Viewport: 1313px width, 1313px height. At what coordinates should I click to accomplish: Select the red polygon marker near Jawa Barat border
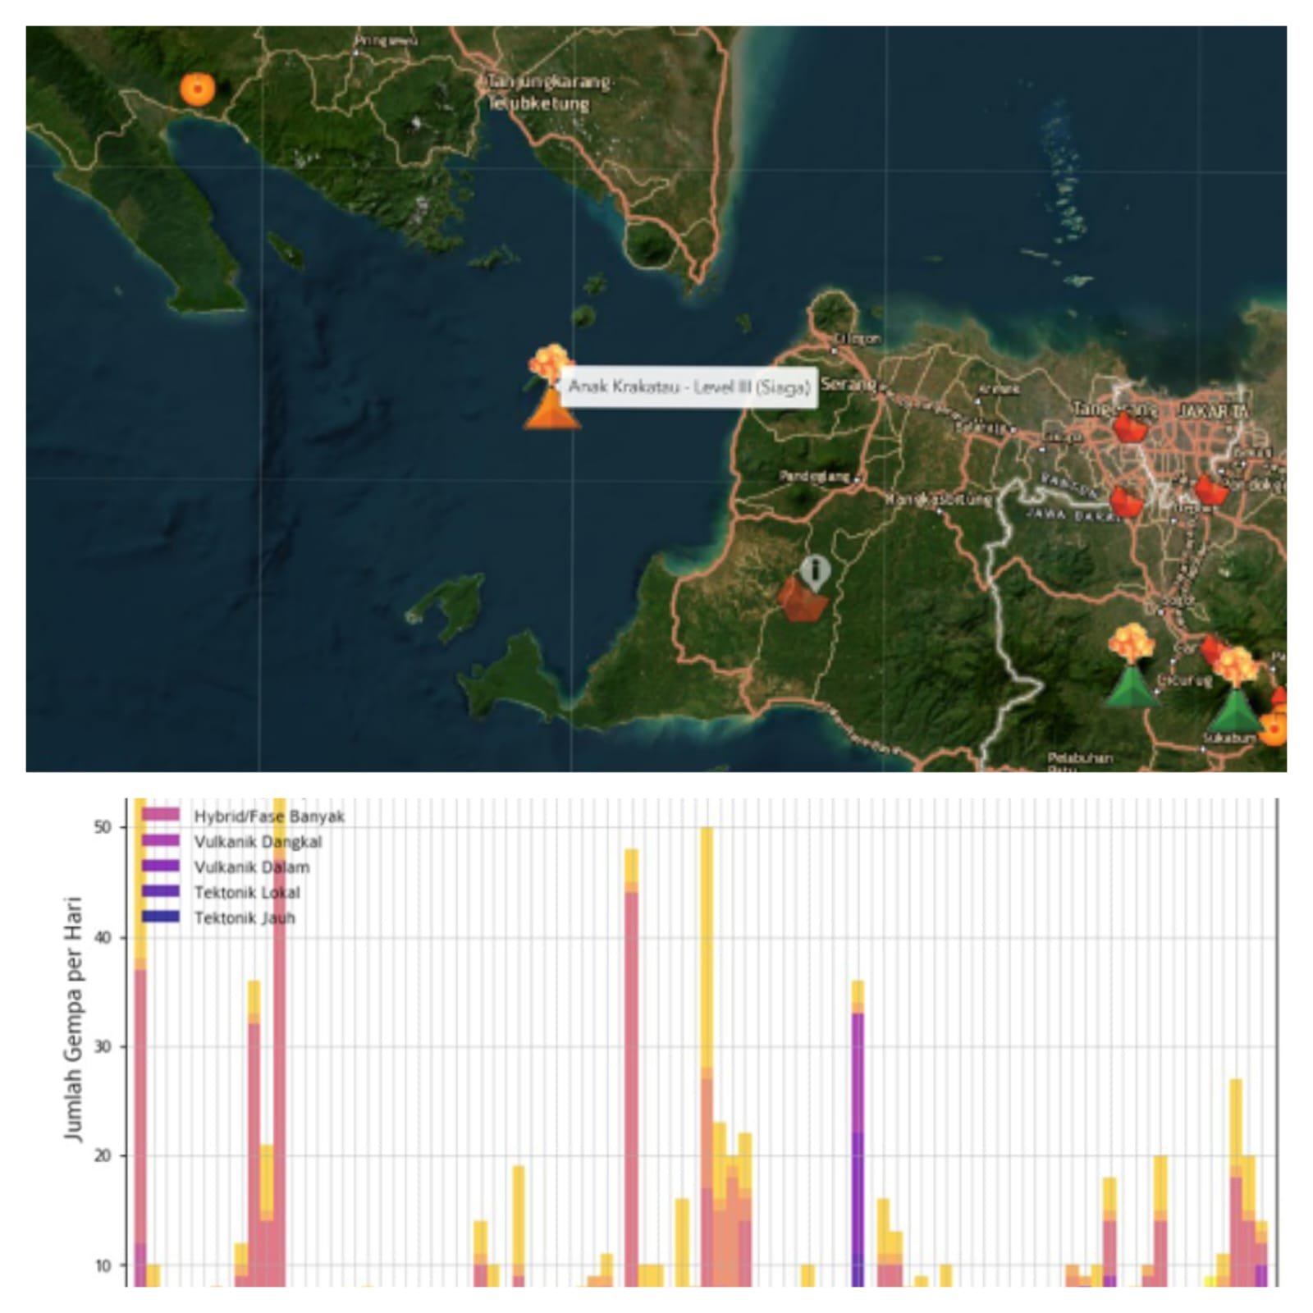pyautogui.click(x=1127, y=501)
